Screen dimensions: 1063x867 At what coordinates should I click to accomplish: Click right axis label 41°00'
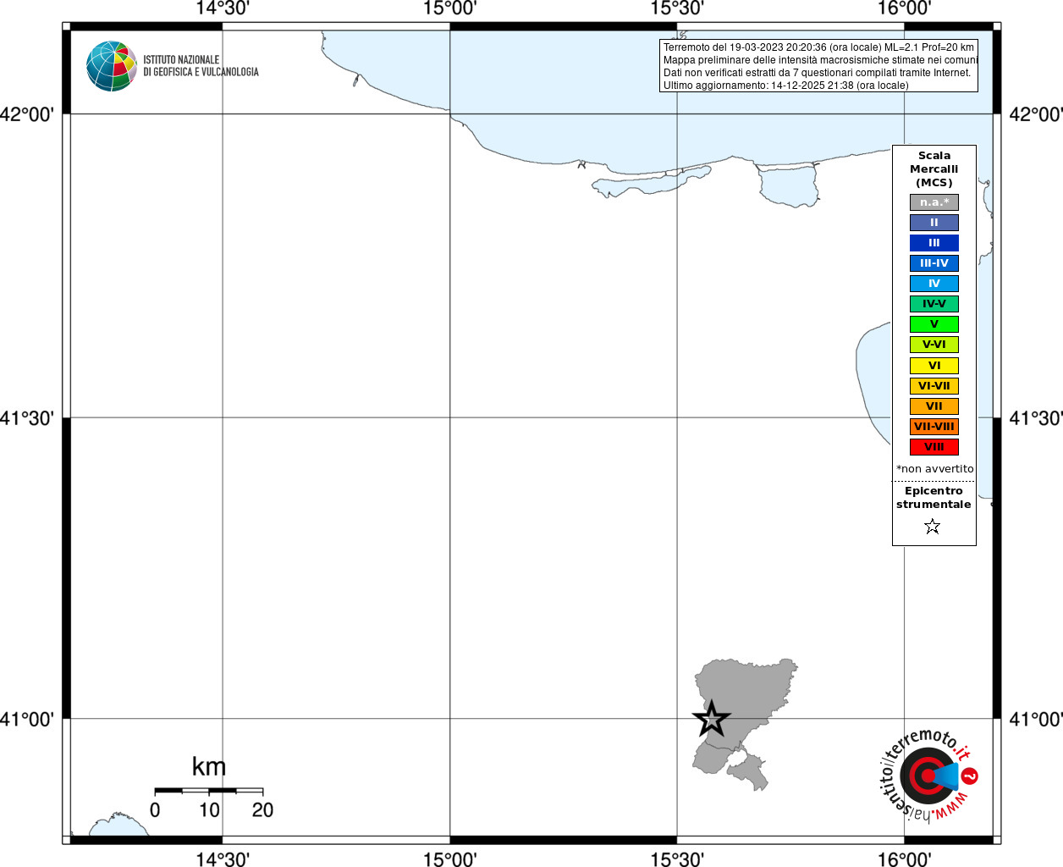tap(1036, 720)
